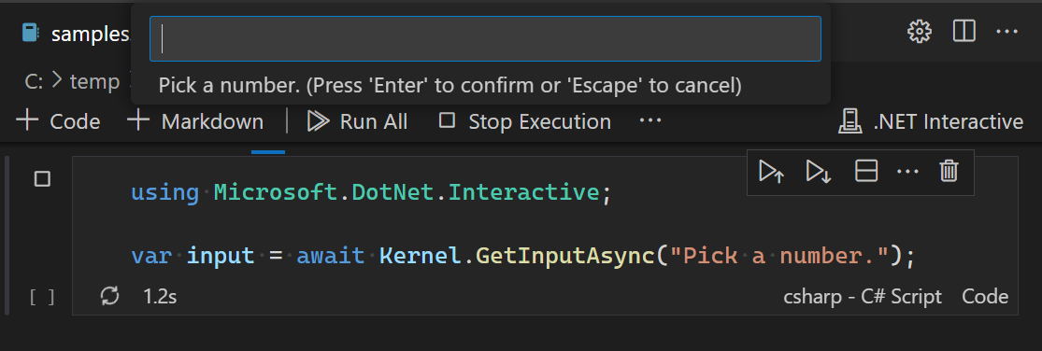The width and height of the screenshot is (1042, 351).
Task: Focus the Pick a number input box
Action: pos(485,38)
